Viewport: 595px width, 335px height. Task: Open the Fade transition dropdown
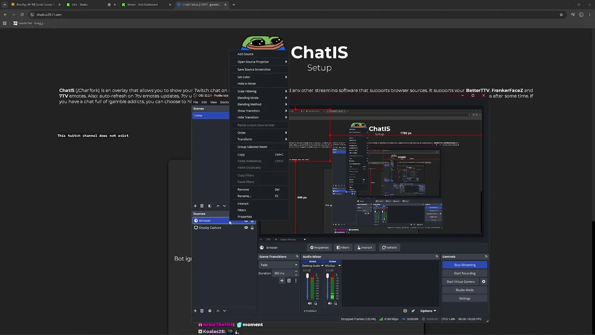tap(278, 265)
